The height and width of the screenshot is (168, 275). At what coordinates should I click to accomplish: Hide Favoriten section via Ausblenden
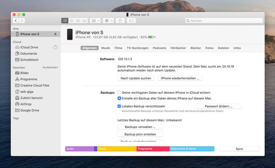[x=50, y=68]
